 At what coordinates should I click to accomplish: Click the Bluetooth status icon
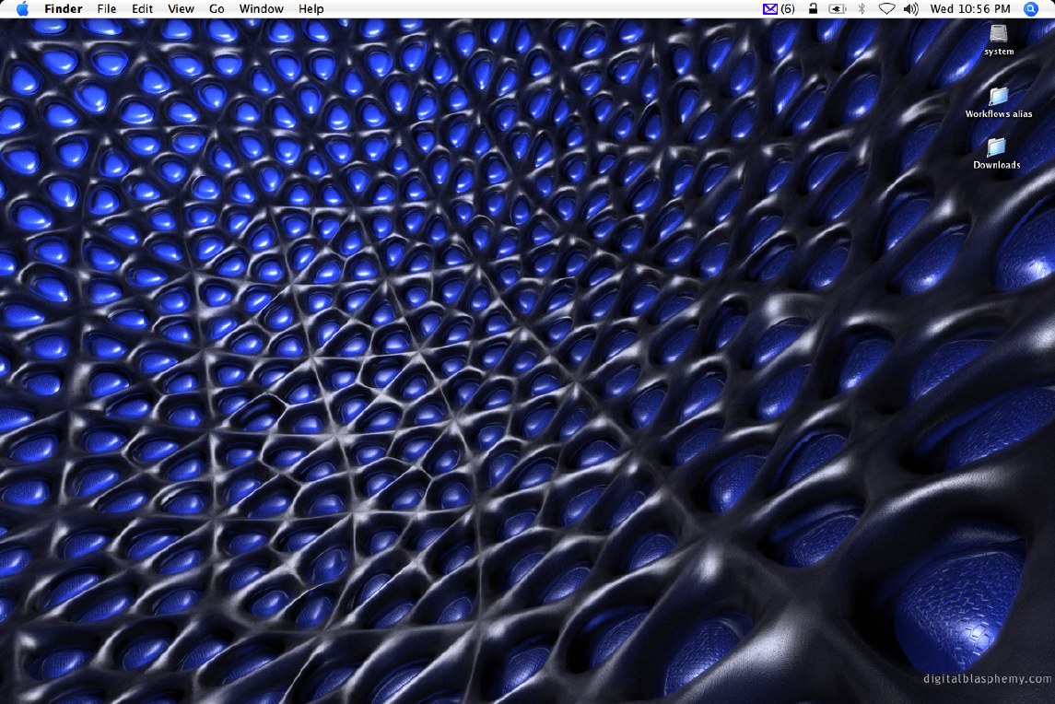[862, 8]
